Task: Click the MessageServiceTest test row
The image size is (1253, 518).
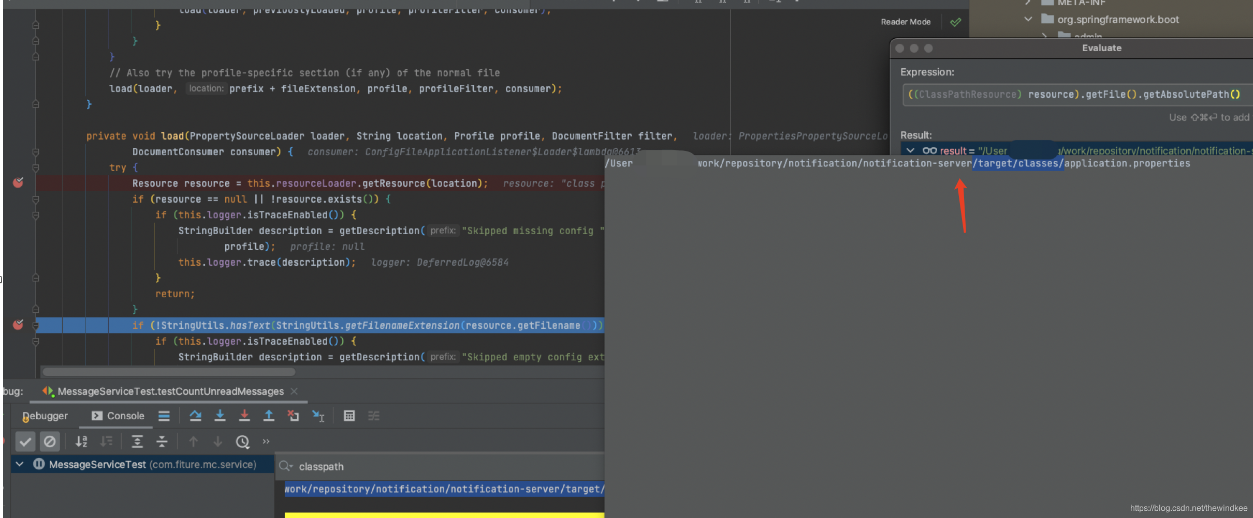Action: (x=142, y=464)
